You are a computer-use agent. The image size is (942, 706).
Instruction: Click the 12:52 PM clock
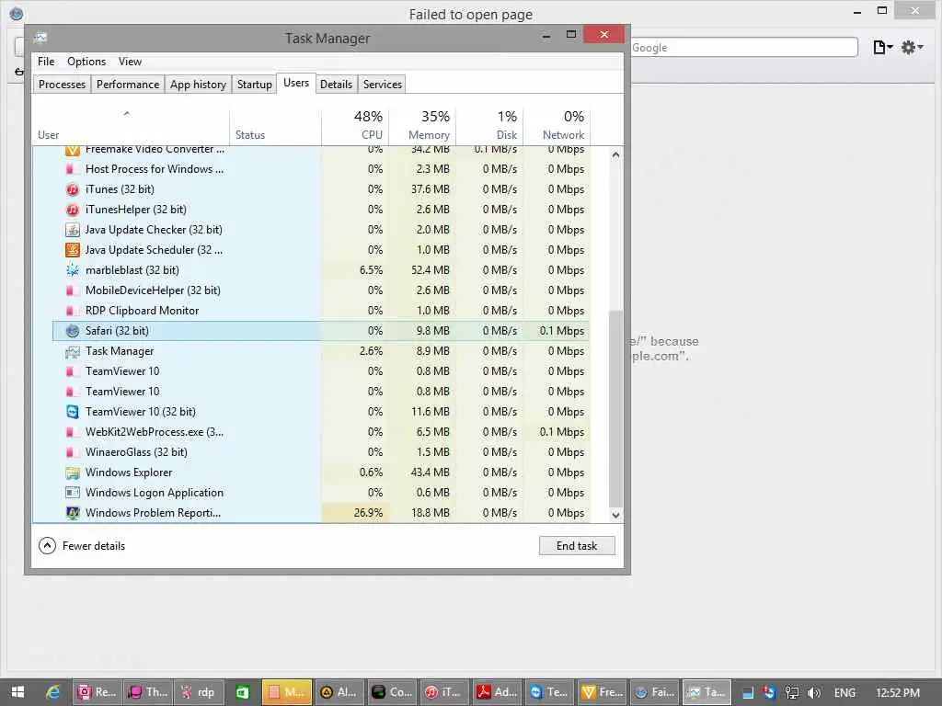898,693
